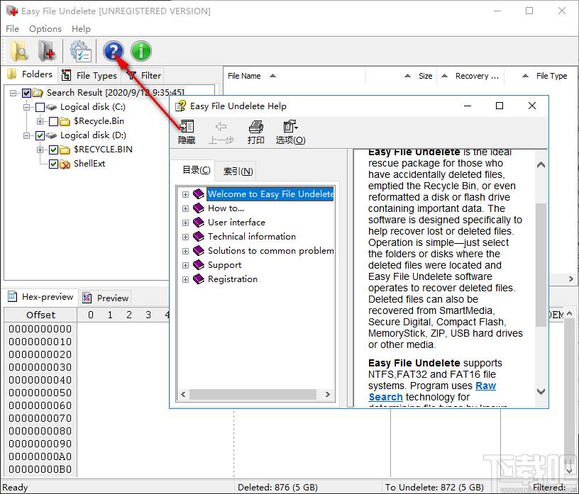579x494 pixels.
Task: Click the green info about icon
Action: pos(141,51)
